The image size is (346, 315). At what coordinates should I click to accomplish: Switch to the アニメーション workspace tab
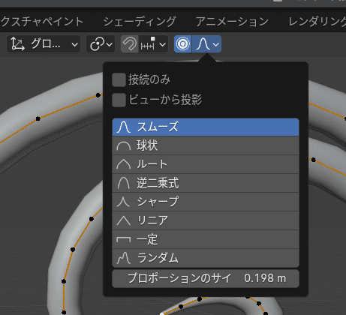(x=232, y=22)
